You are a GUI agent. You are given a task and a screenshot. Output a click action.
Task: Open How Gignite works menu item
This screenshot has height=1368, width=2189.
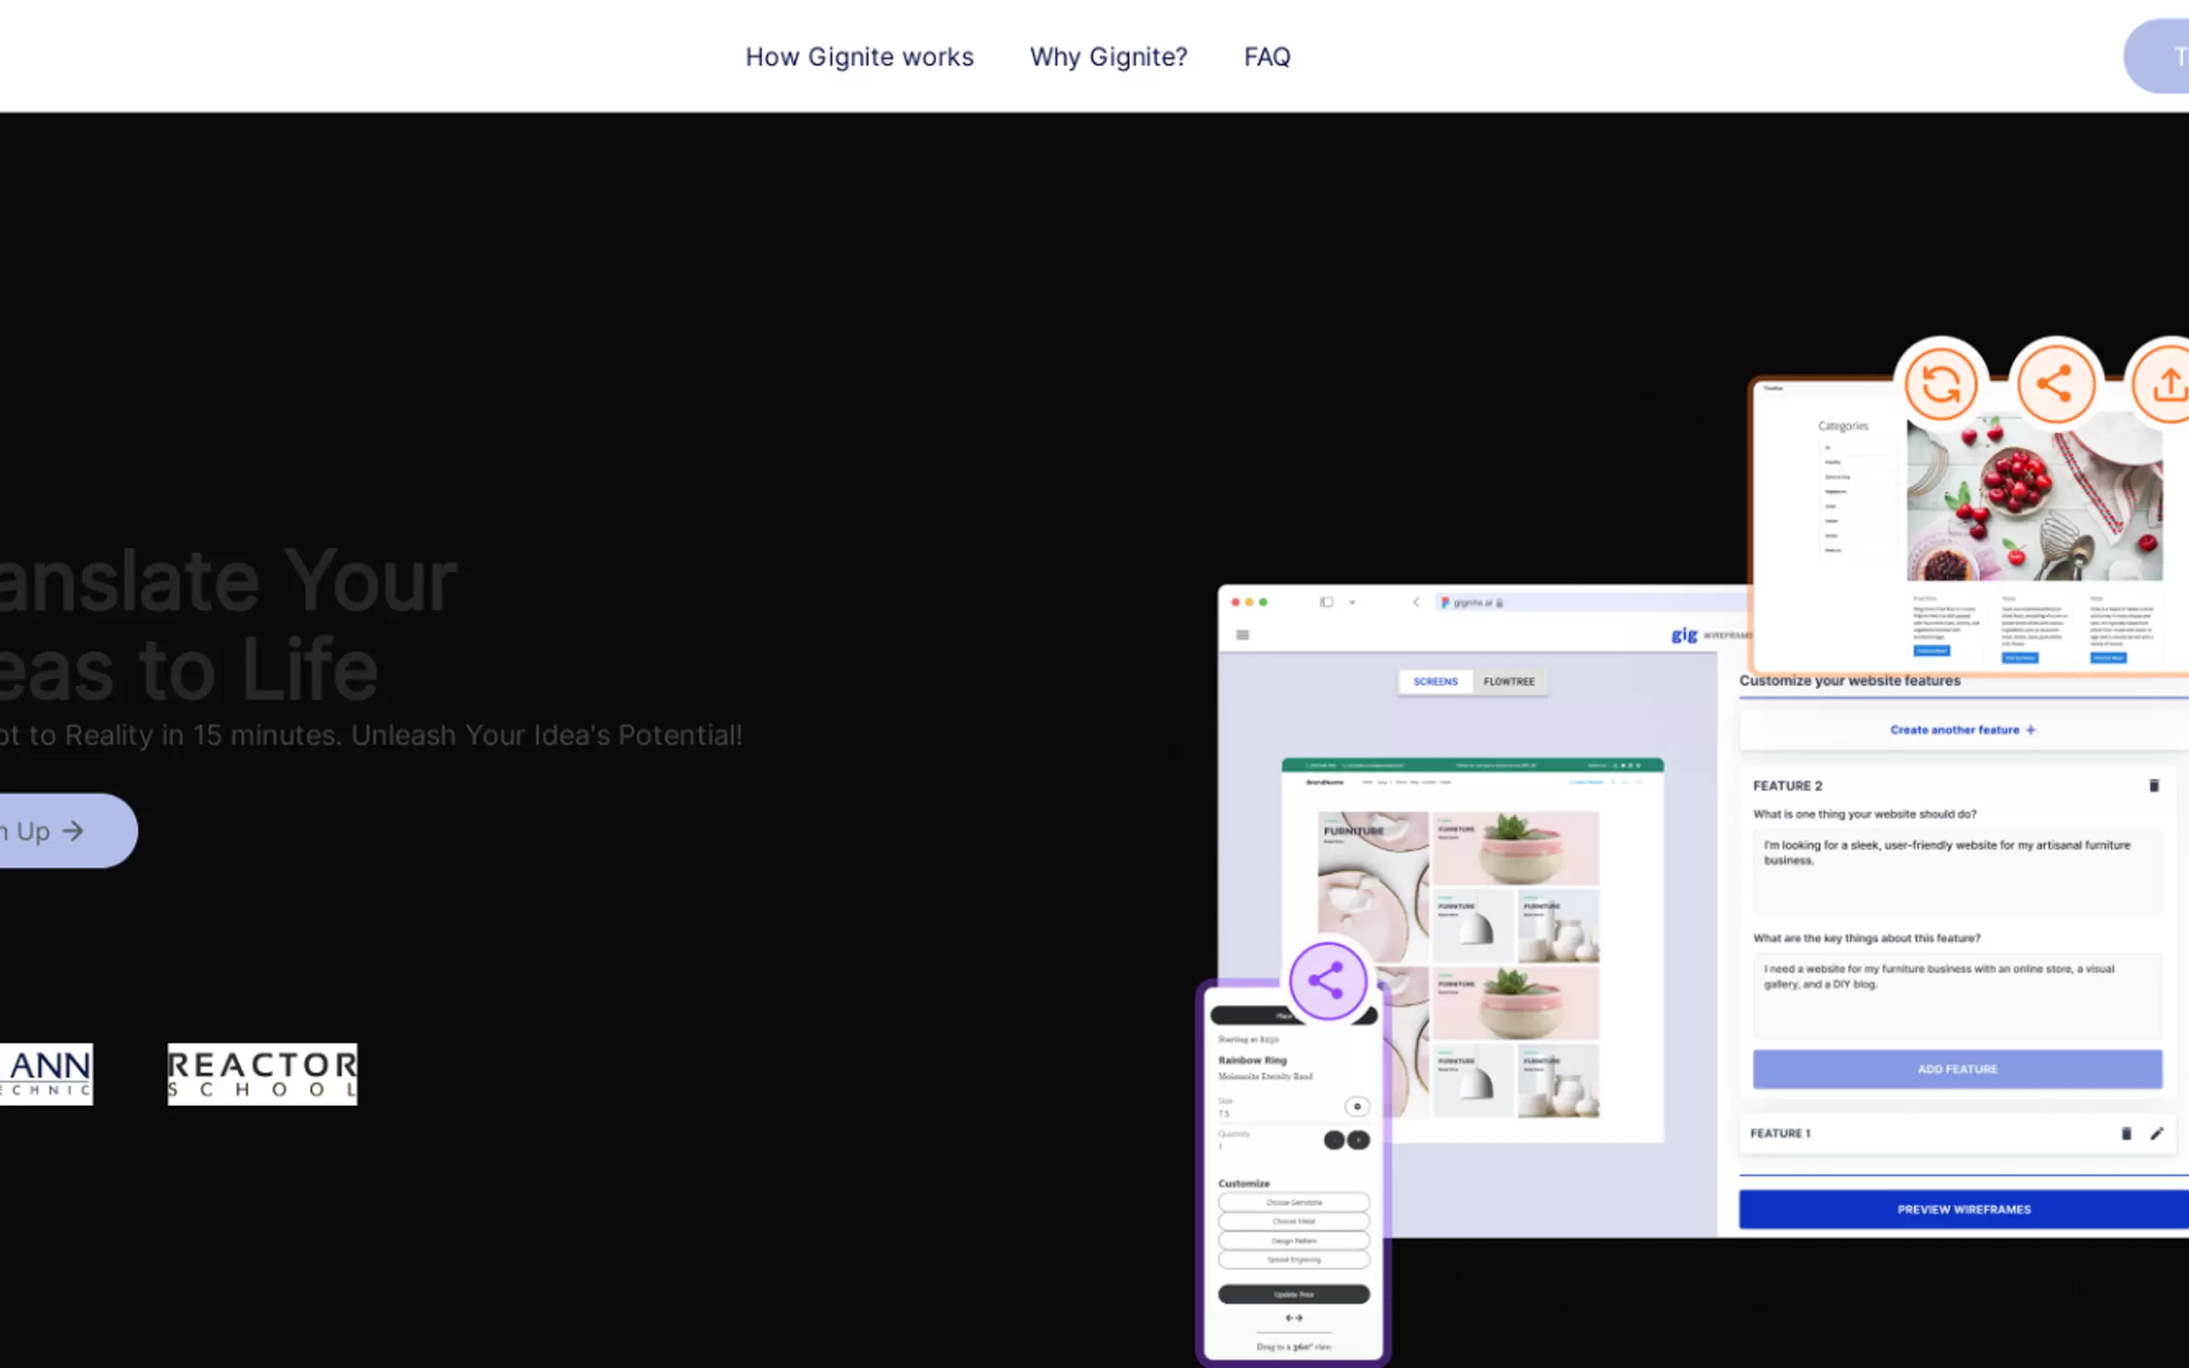pyautogui.click(x=858, y=57)
